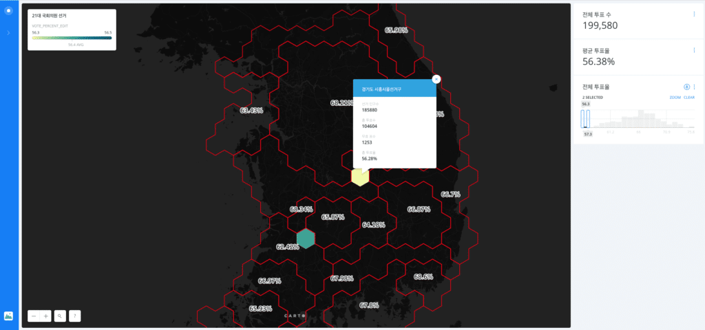Close the 경기도 시흥시을선거구 popup
The width and height of the screenshot is (705, 330).
click(x=436, y=79)
